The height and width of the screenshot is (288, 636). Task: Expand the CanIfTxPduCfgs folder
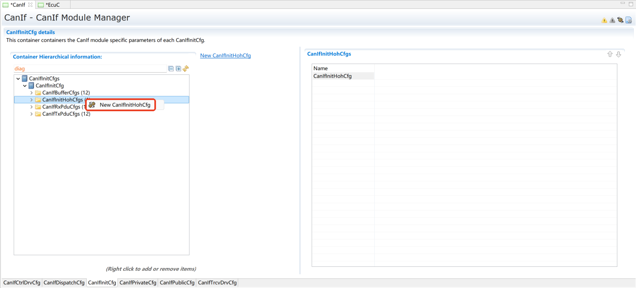(x=32, y=114)
